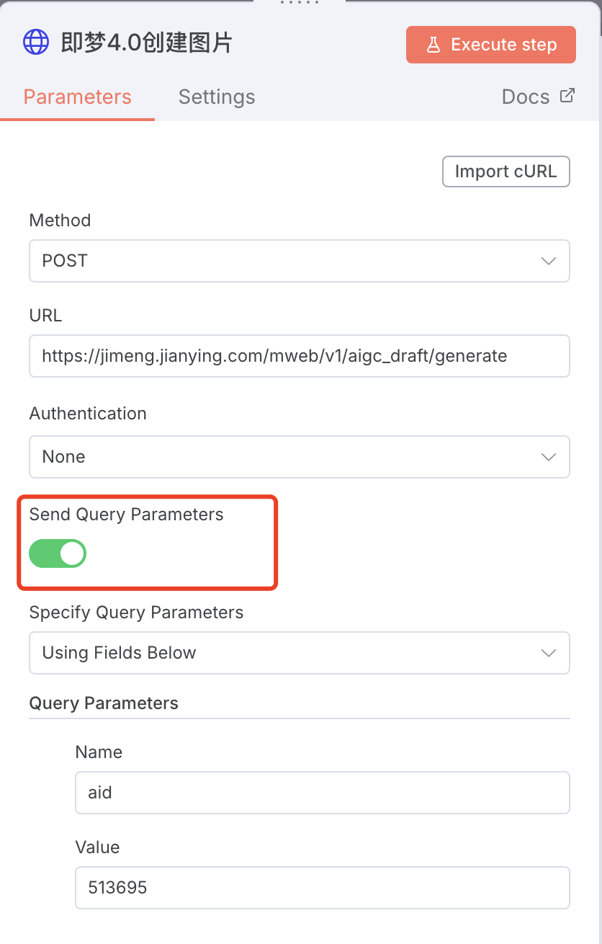
Task: Click the Specify Query Parameters chevron arrow
Action: pos(549,653)
